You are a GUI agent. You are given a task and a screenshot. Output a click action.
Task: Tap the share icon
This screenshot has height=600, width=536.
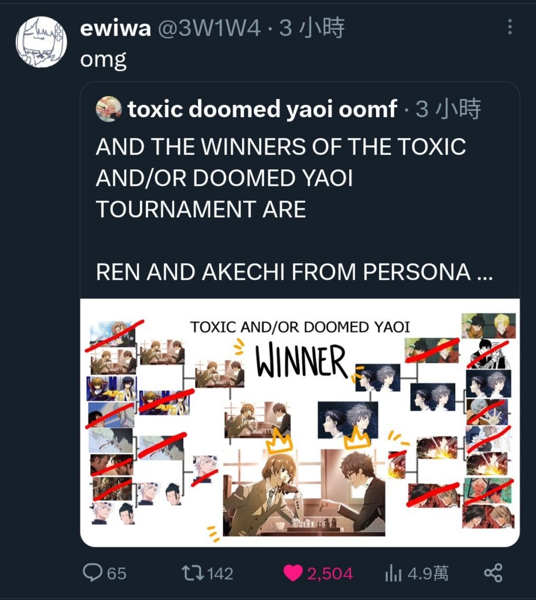pos(493,573)
